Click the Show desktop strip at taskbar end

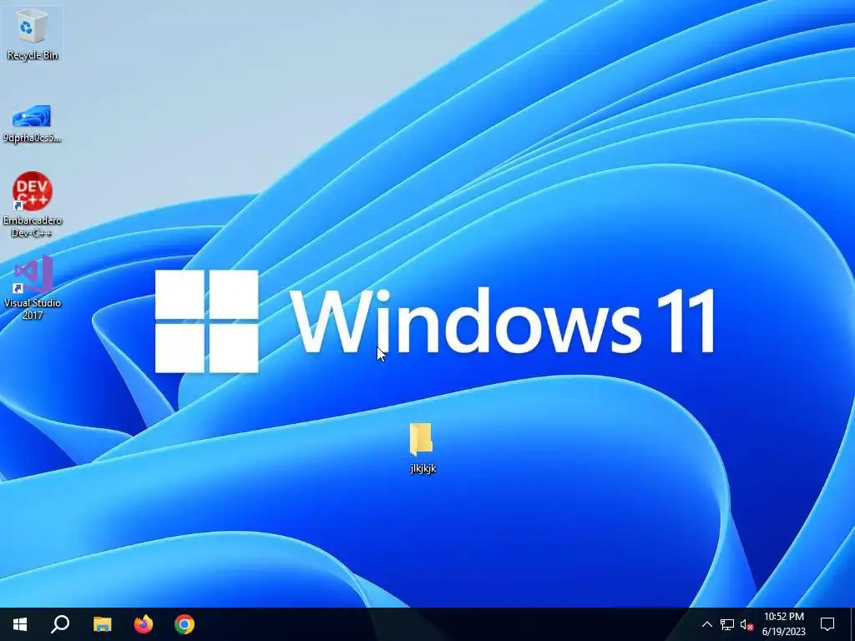pos(852,624)
